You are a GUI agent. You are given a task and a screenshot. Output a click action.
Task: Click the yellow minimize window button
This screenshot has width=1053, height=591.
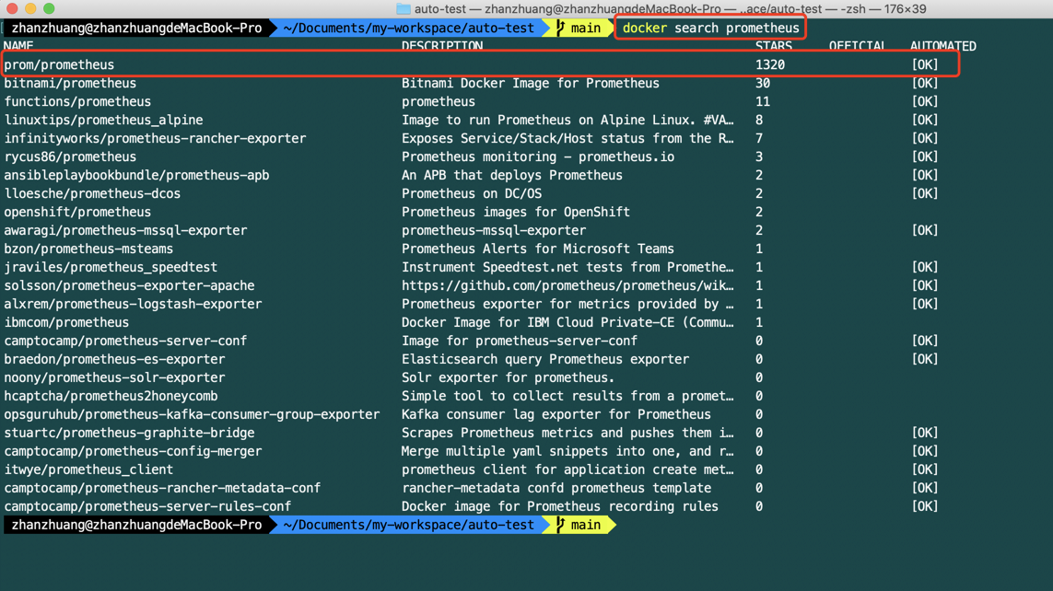(x=30, y=8)
